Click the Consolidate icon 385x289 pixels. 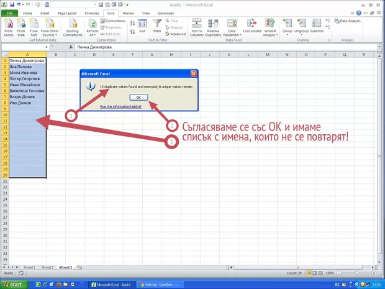(x=251, y=24)
